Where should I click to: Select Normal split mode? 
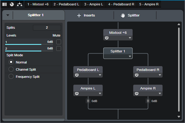point(11,62)
